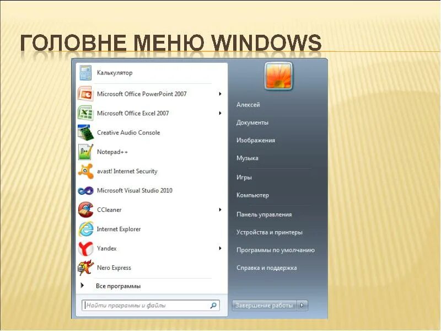
Task: Select CCleaner label
Action: pos(109,210)
